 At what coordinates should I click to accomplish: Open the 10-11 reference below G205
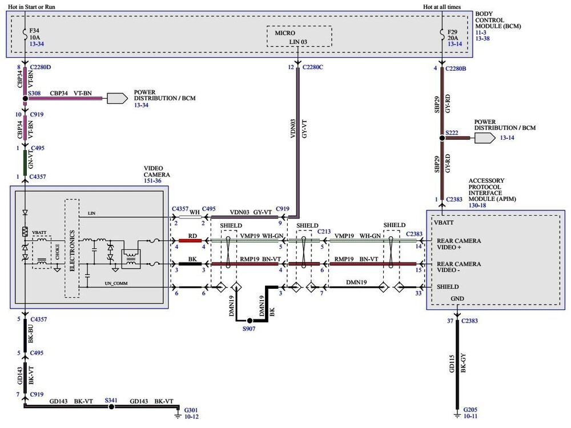tap(471, 418)
